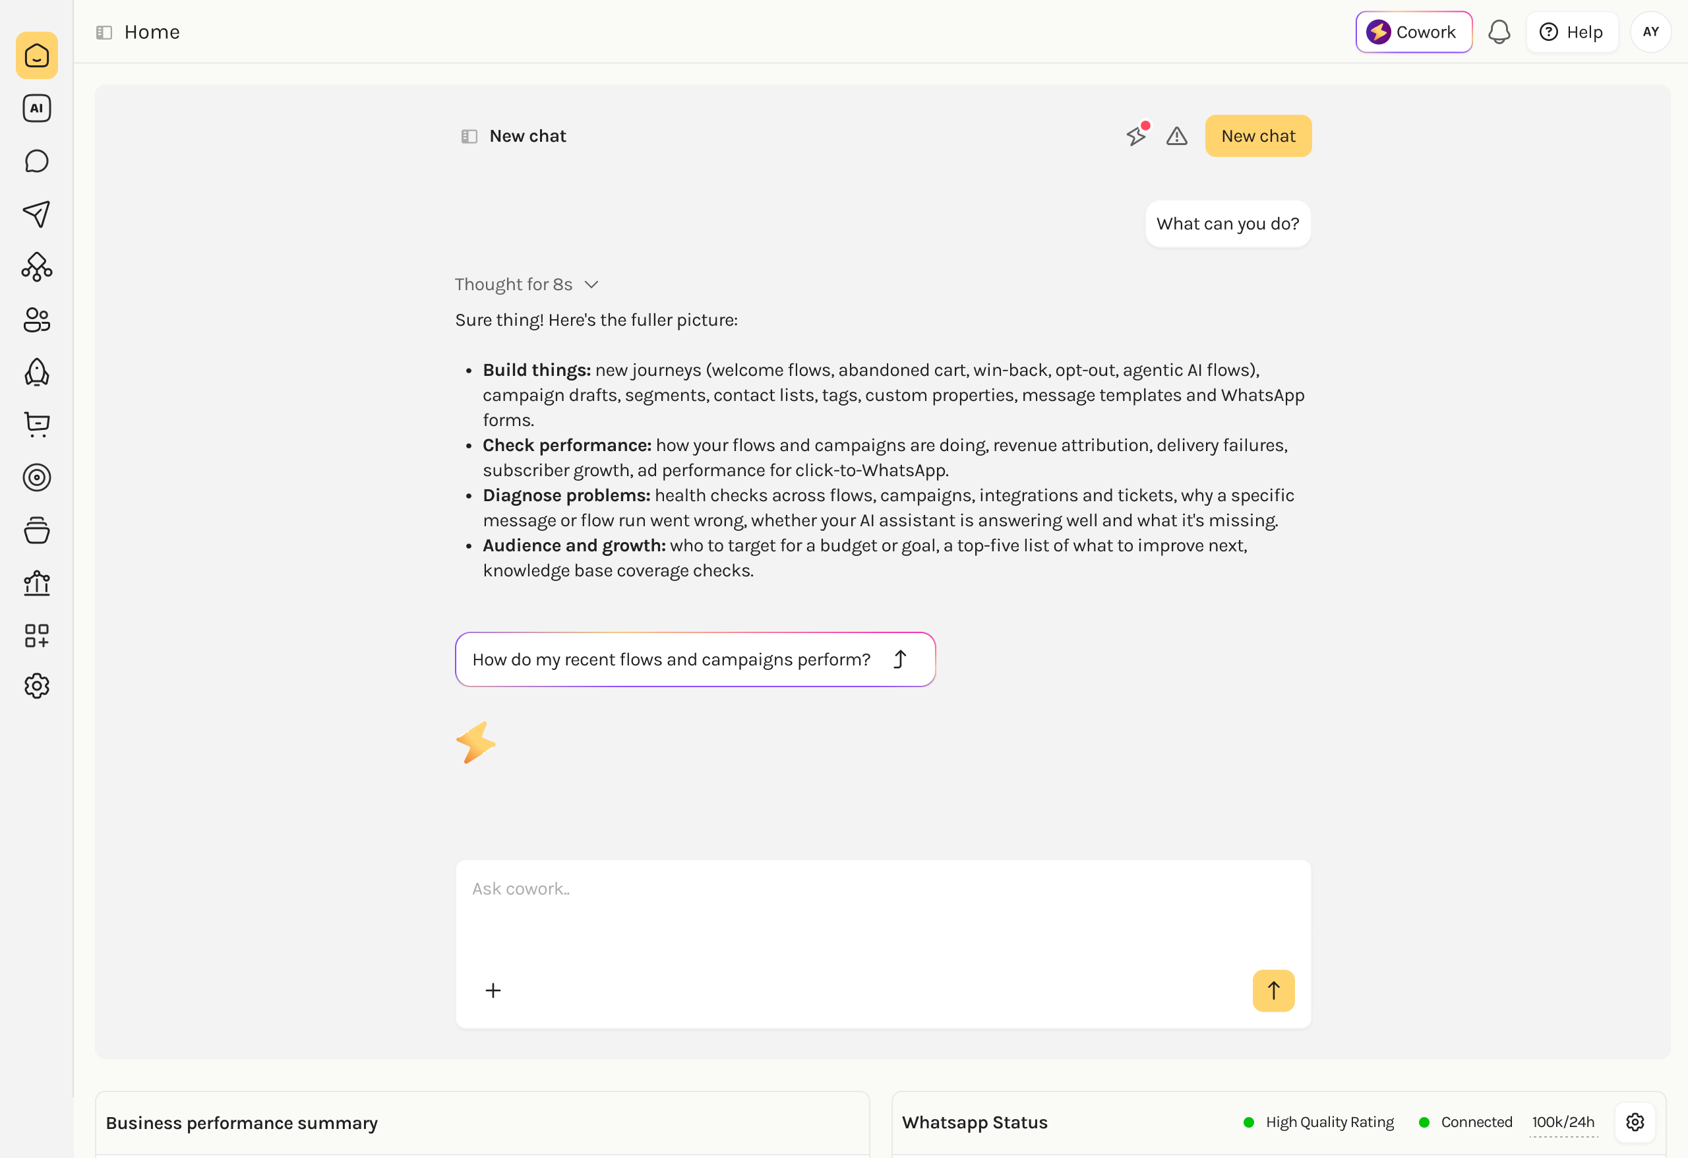
Task: Open the chat bubble inbox icon
Action: pyautogui.click(x=36, y=162)
